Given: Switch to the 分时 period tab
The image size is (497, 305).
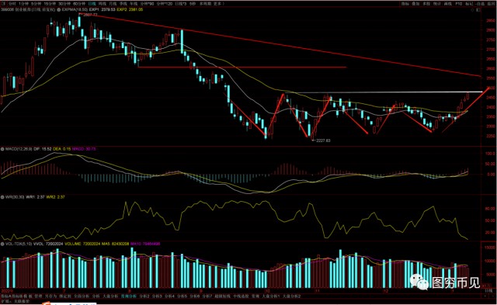Looking at the screenshot, I should point(12,3).
